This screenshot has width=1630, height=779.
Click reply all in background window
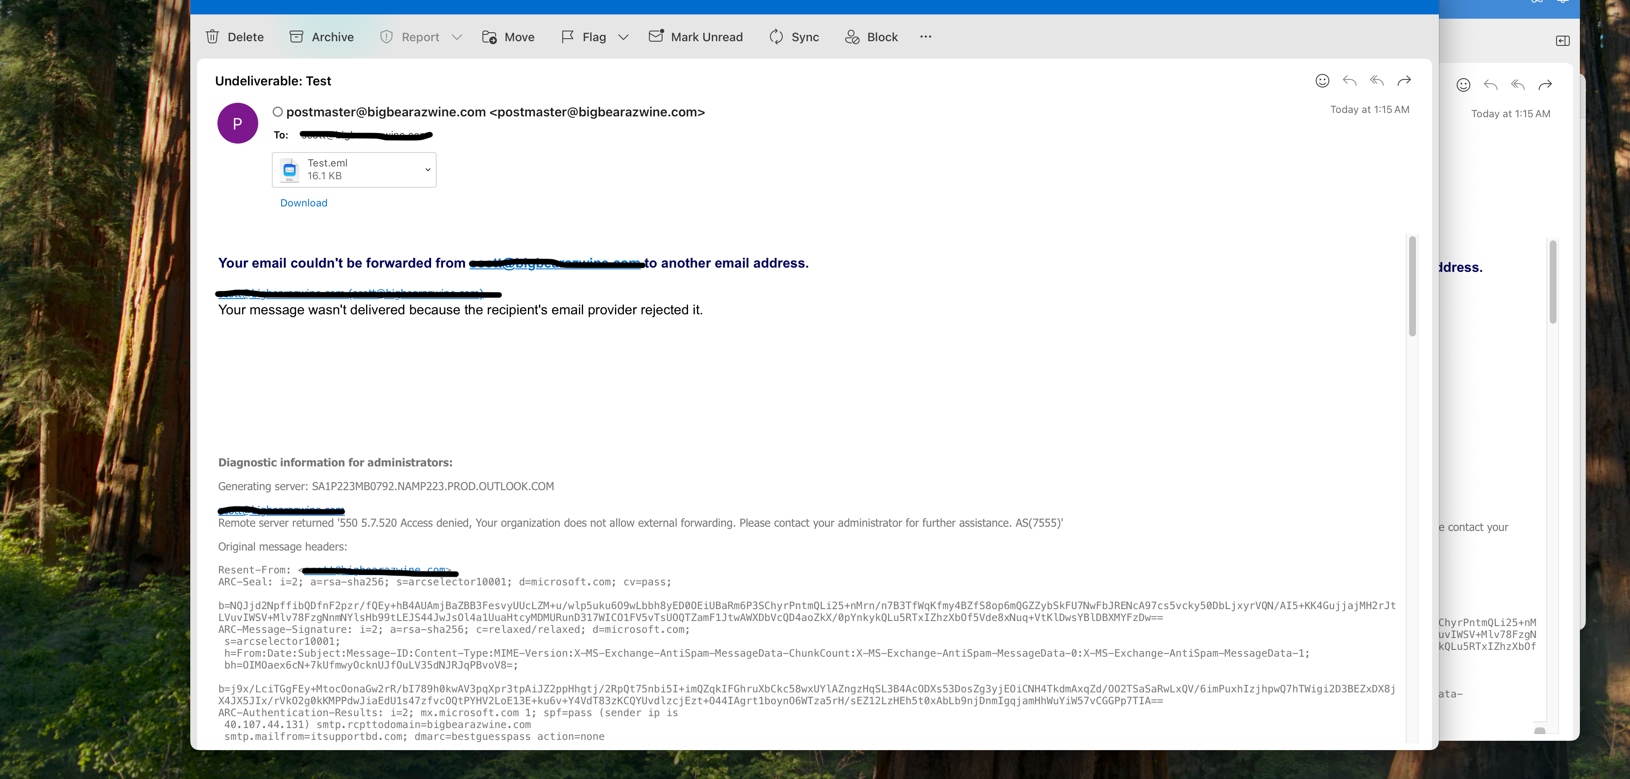click(1518, 85)
